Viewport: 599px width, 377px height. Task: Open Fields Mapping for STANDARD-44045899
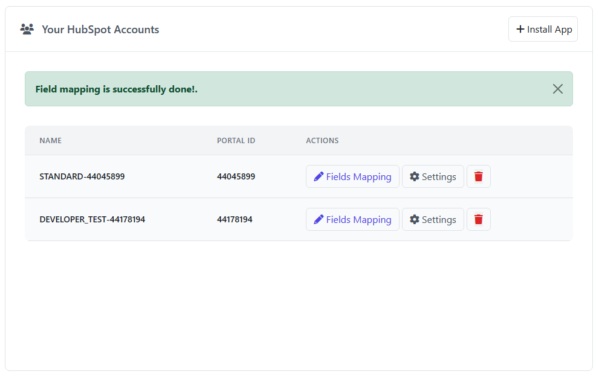pos(352,176)
